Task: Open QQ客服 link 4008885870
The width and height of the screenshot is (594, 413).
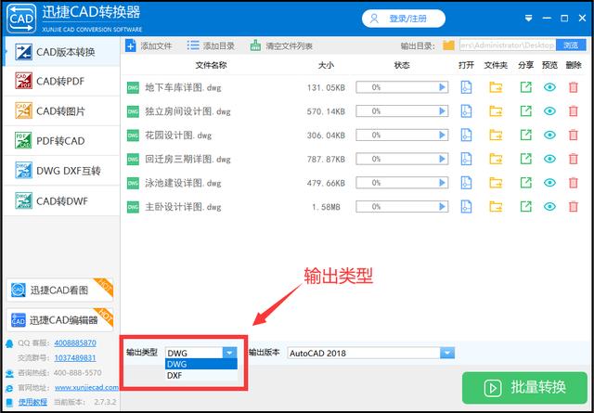Action: (75, 342)
